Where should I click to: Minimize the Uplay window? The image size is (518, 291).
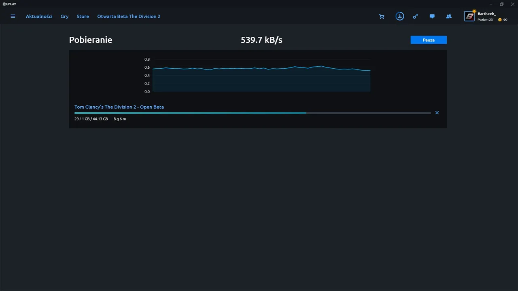491,4
